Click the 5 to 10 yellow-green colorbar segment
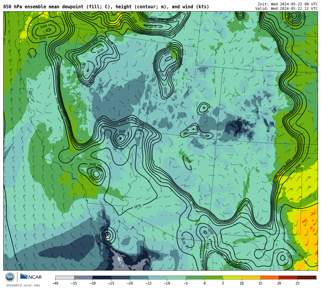Viewport: 321px width, 289px height. click(x=232, y=277)
